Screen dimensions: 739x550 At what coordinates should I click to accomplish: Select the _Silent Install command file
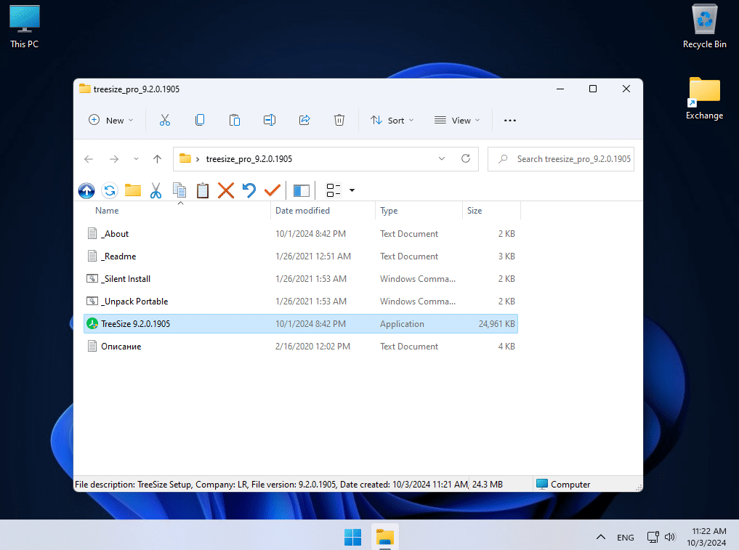[300, 279]
